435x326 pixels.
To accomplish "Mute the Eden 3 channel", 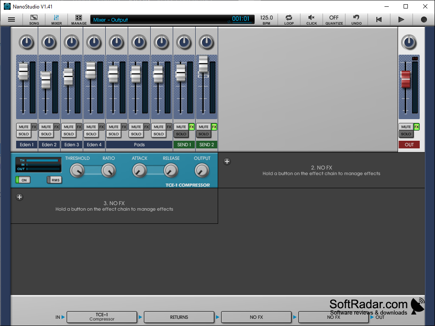I will [68, 127].
